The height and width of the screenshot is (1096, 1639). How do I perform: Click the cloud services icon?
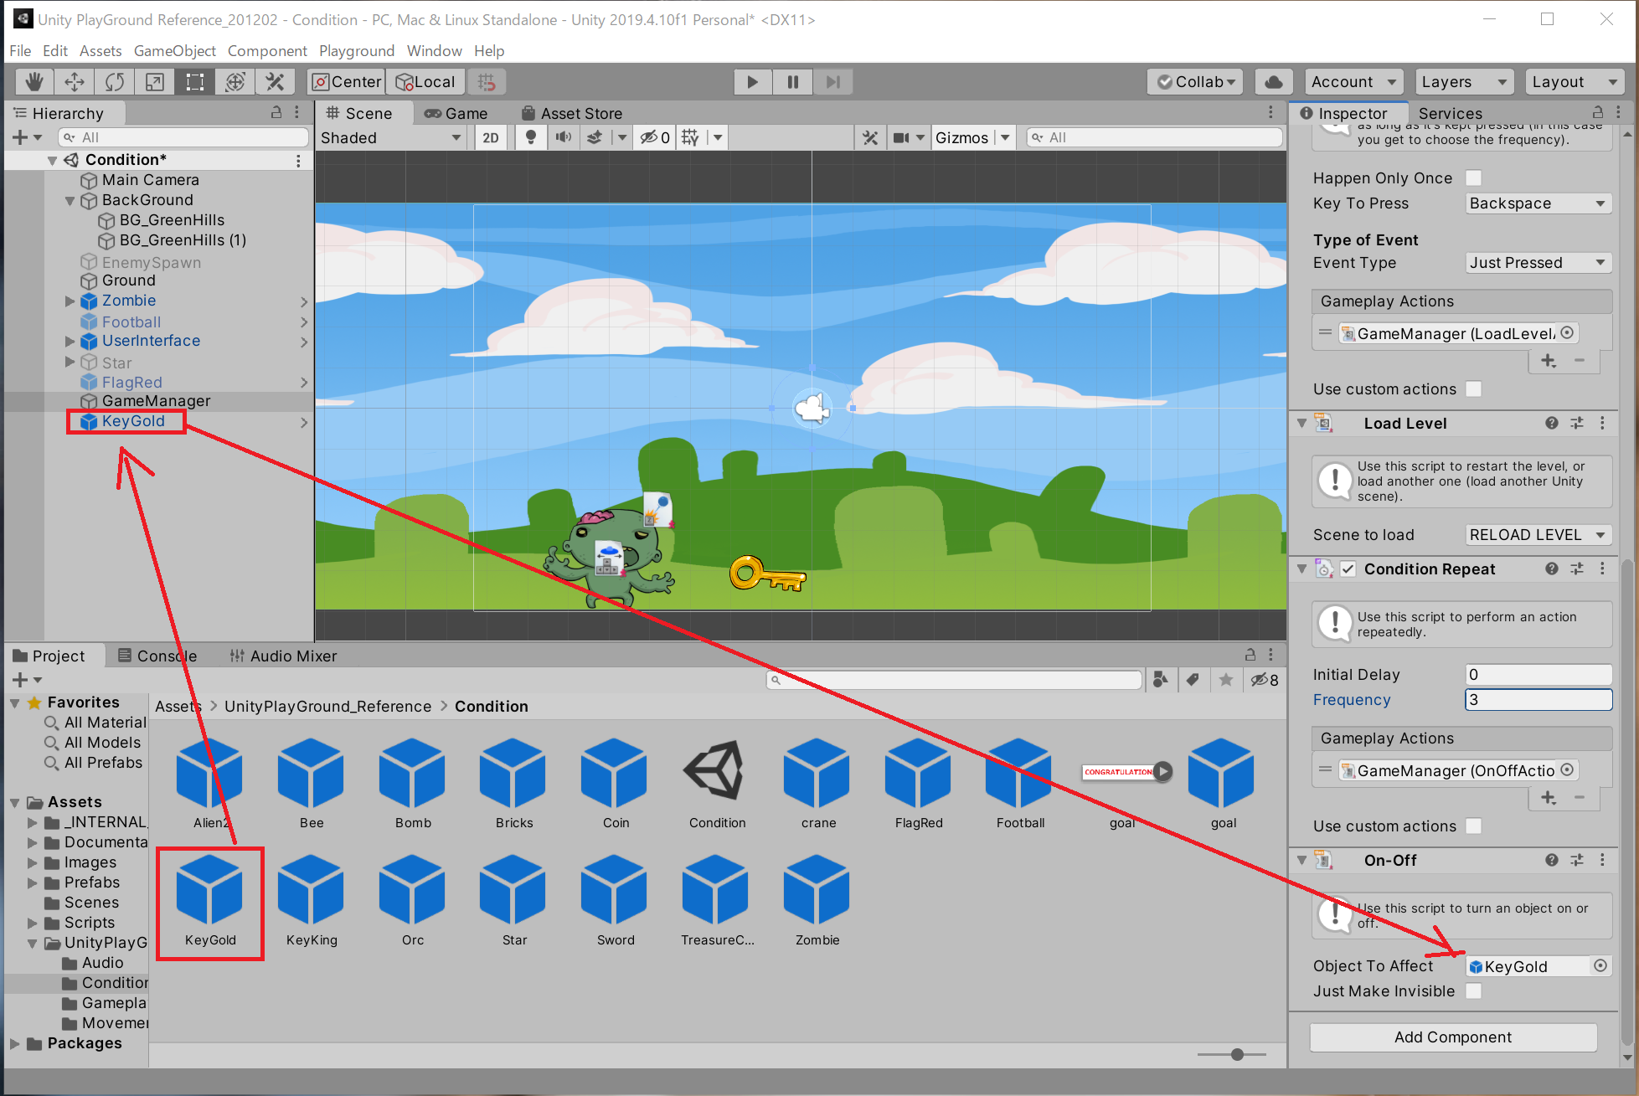click(x=1273, y=81)
